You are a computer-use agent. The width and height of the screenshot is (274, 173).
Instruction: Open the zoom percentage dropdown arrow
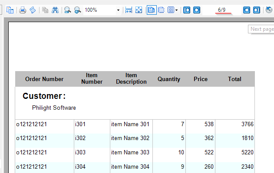pos(118,10)
